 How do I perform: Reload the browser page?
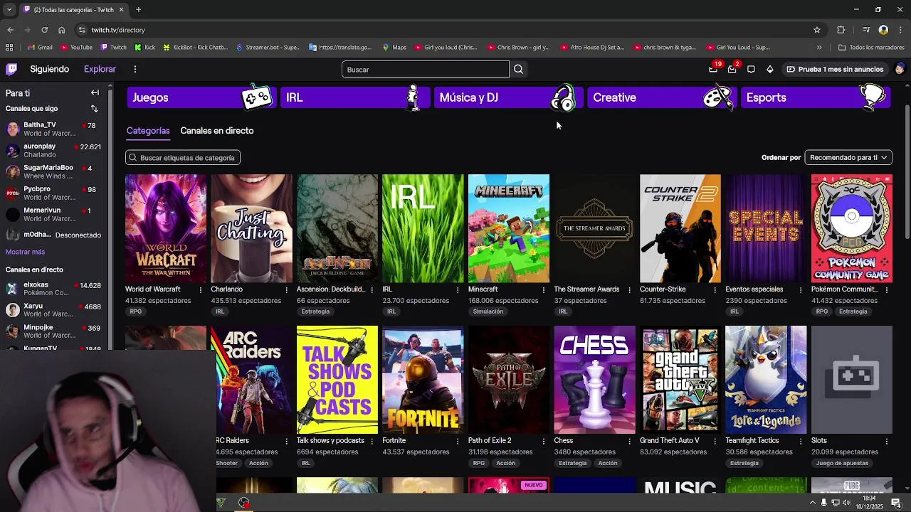(44, 30)
